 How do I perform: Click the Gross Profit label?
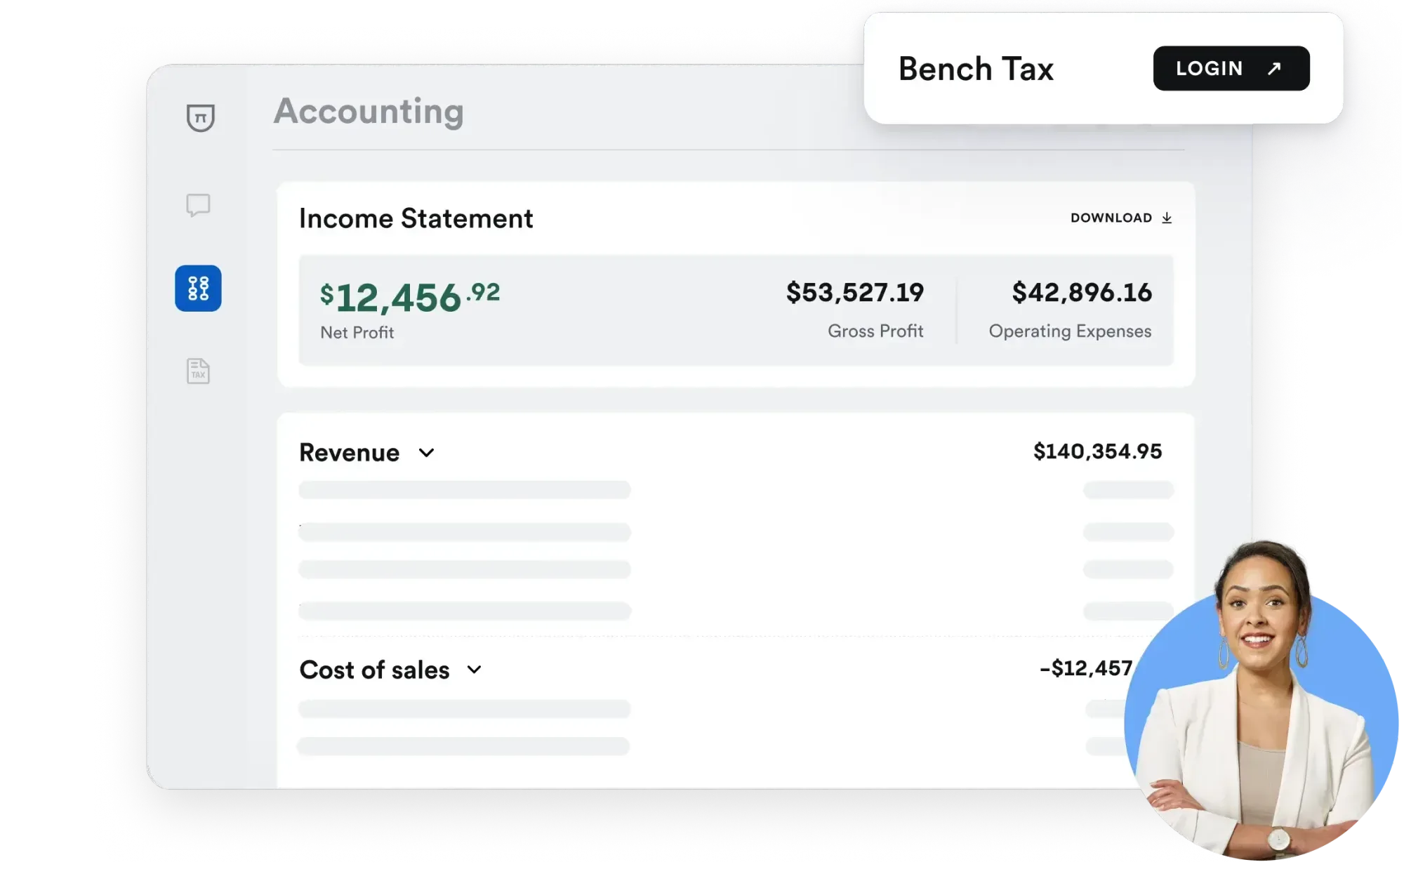[x=875, y=331]
